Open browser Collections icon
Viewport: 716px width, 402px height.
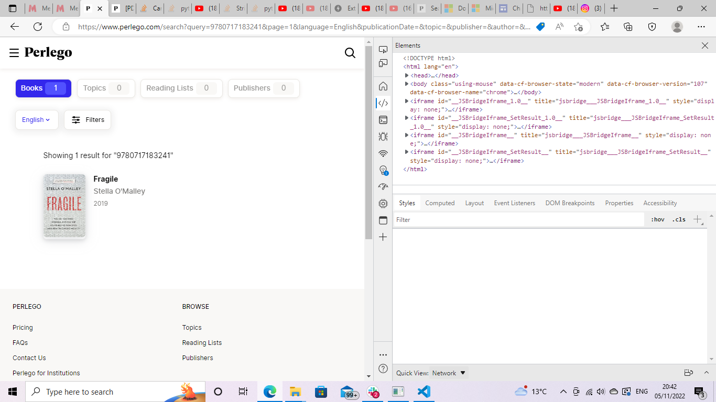click(628, 27)
